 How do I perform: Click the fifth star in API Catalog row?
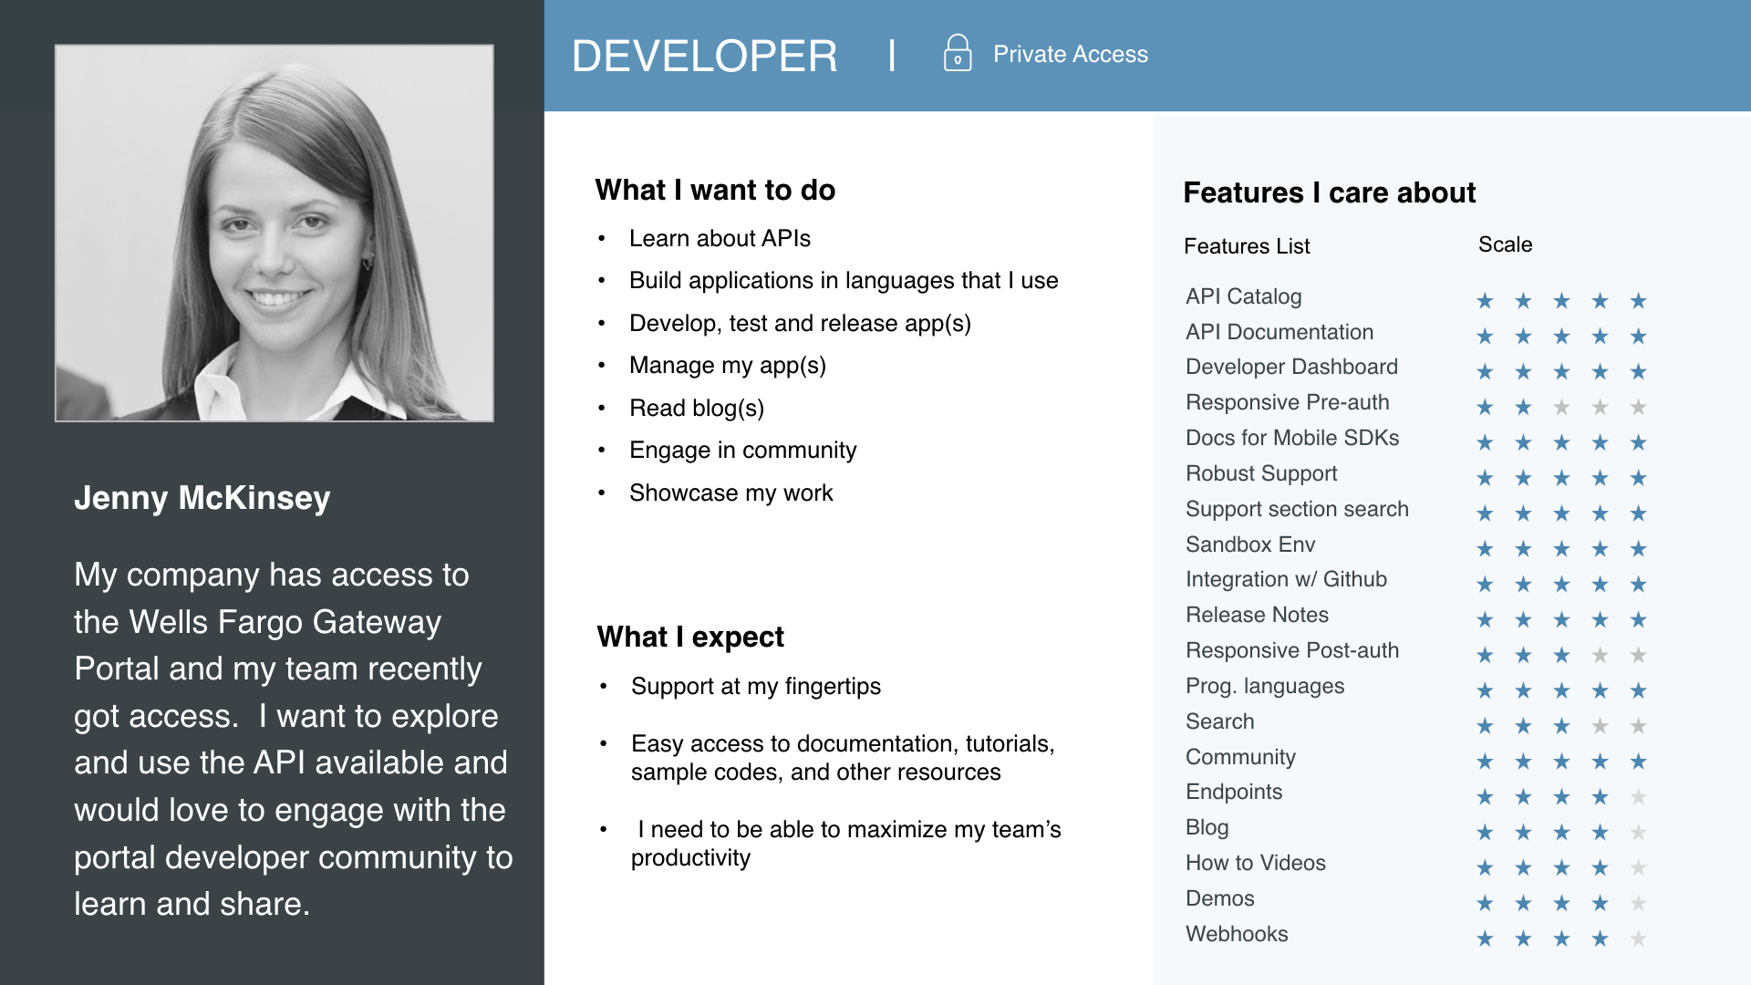coord(1638,301)
